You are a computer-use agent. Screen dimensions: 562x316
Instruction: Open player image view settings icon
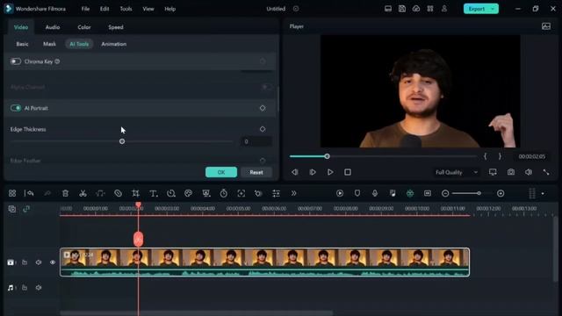(x=546, y=26)
